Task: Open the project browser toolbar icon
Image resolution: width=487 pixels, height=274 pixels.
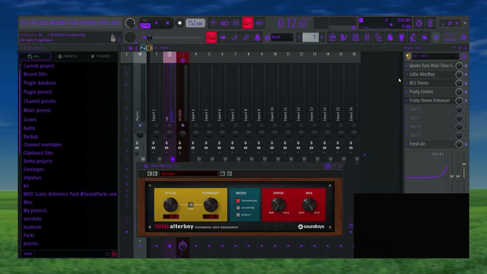Action: pyautogui.click(x=379, y=37)
